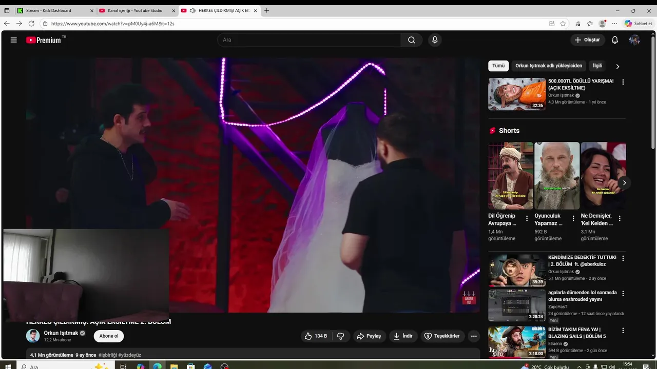
Task: Open options for agalarla dümenden lol video
Action: (x=623, y=294)
